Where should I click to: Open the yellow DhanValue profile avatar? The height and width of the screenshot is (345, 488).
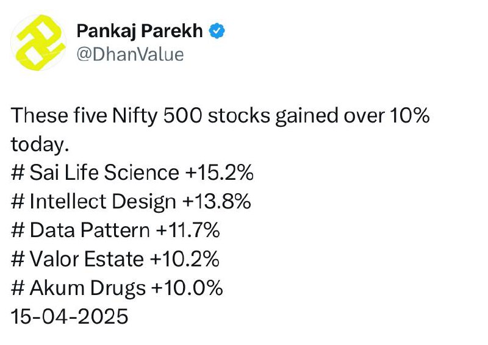point(38,42)
